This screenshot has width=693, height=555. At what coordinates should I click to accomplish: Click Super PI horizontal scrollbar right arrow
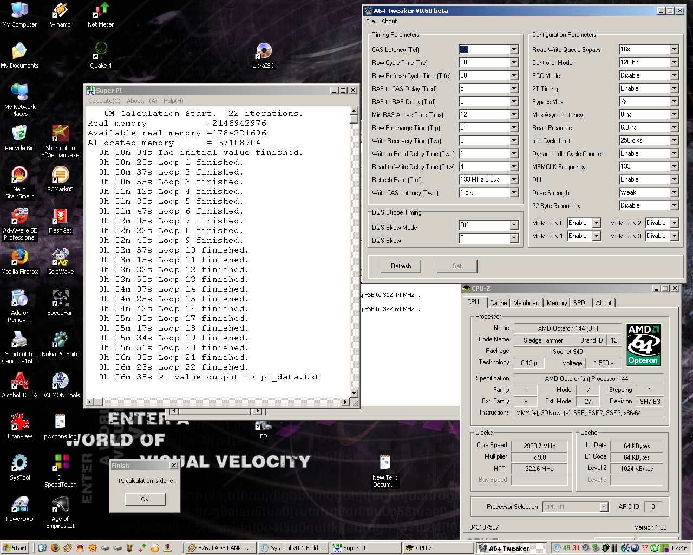[345, 402]
